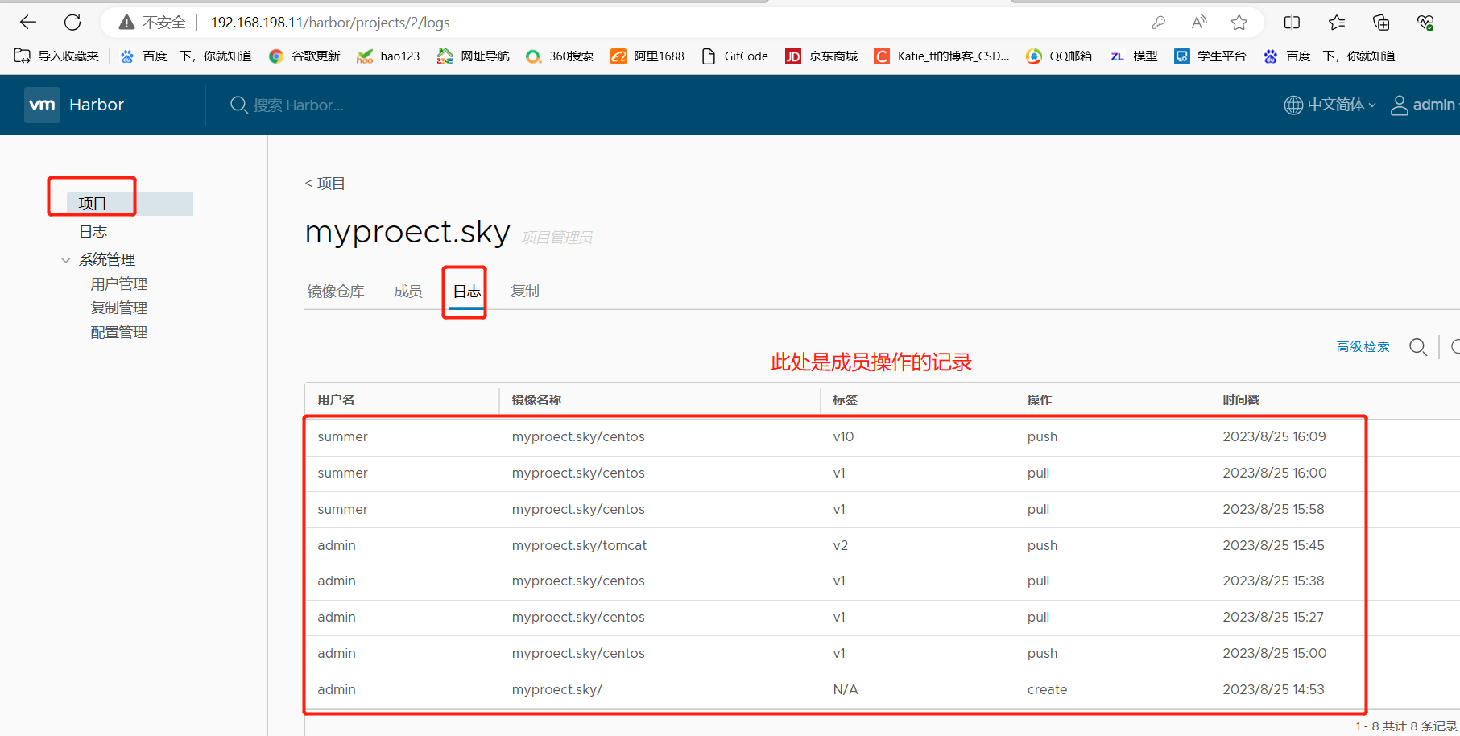The width and height of the screenshot is (1460, 736).
Task: Select 日志 in the left sidebar
Action: click(93, 232)
